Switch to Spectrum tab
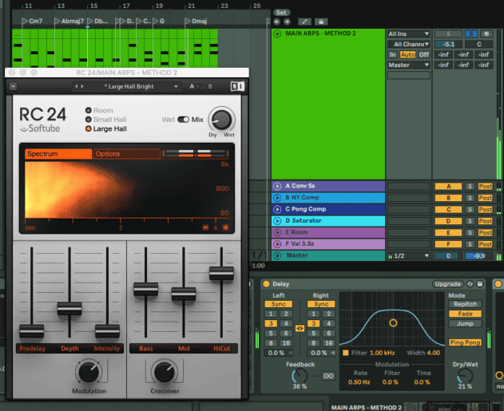The height and width of the screenshot is (411, 504). [x=58, y=154]
